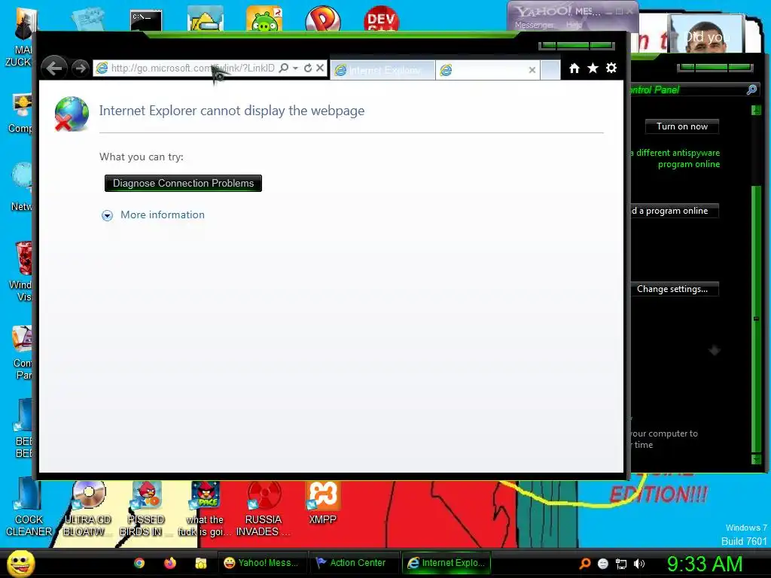
Task: Open the network tray icon
Action: pos(621,564)
